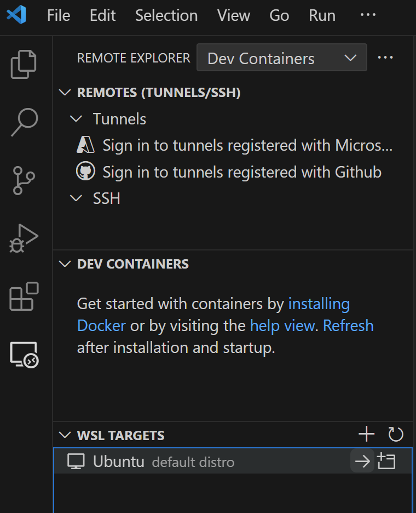
Task: Show hidden menu bar items ellipsis
Action: (368, 15)
